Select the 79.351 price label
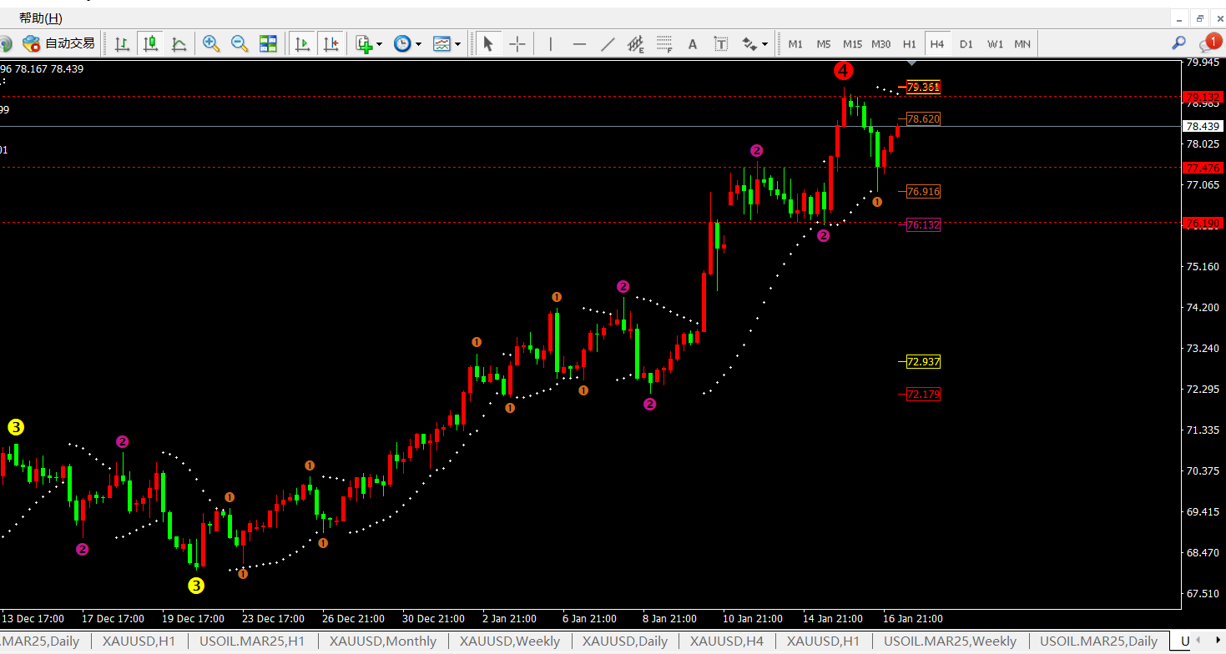The image size is (1226, 654). [923, 87]
